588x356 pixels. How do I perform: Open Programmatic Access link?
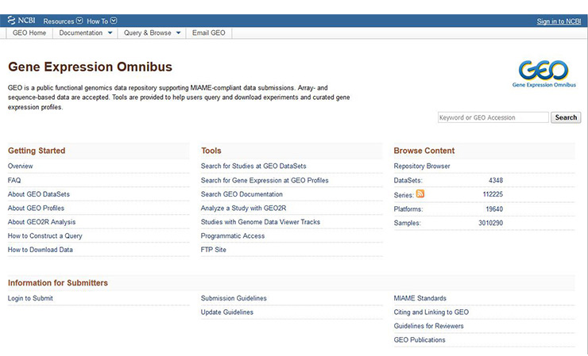(x=233, y=235)
